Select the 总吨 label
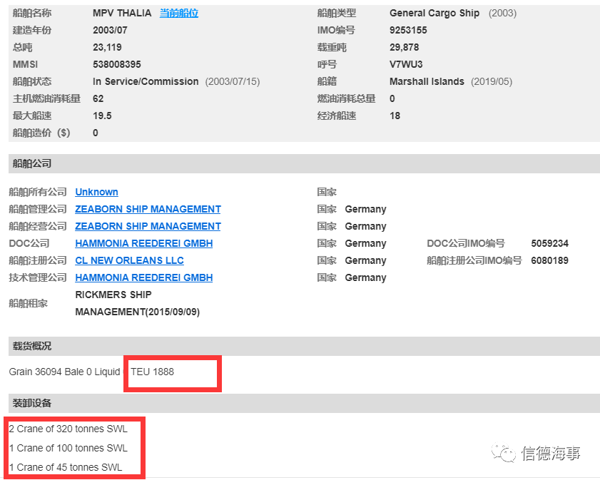The height and width of the screenshot is (480, 600). point(22,47)
